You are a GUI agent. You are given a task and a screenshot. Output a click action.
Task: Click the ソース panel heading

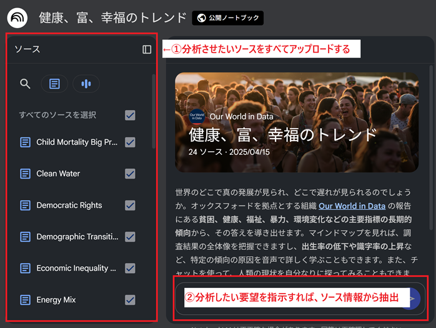pos(27,49)
